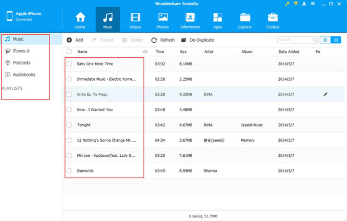The height and width of the screenshot is (221, 347).
Task: Sort by the Time column header
Action: pos(160,52)
